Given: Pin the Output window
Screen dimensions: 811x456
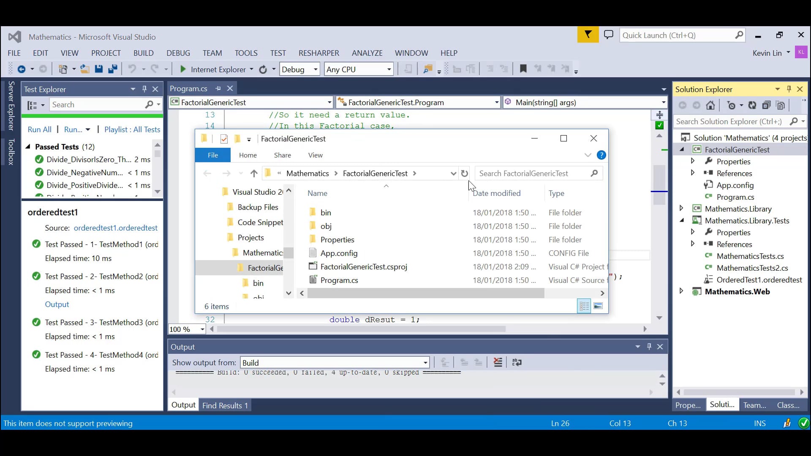Looking at the screenshot, I should (649, 347).
